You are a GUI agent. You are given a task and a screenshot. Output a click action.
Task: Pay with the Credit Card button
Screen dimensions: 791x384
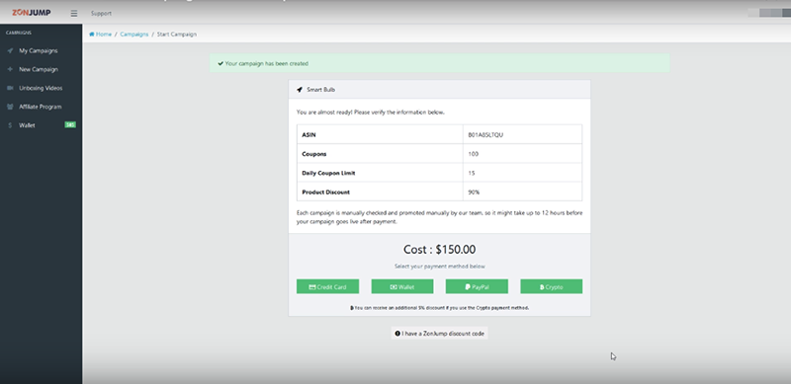pos(328,286)
